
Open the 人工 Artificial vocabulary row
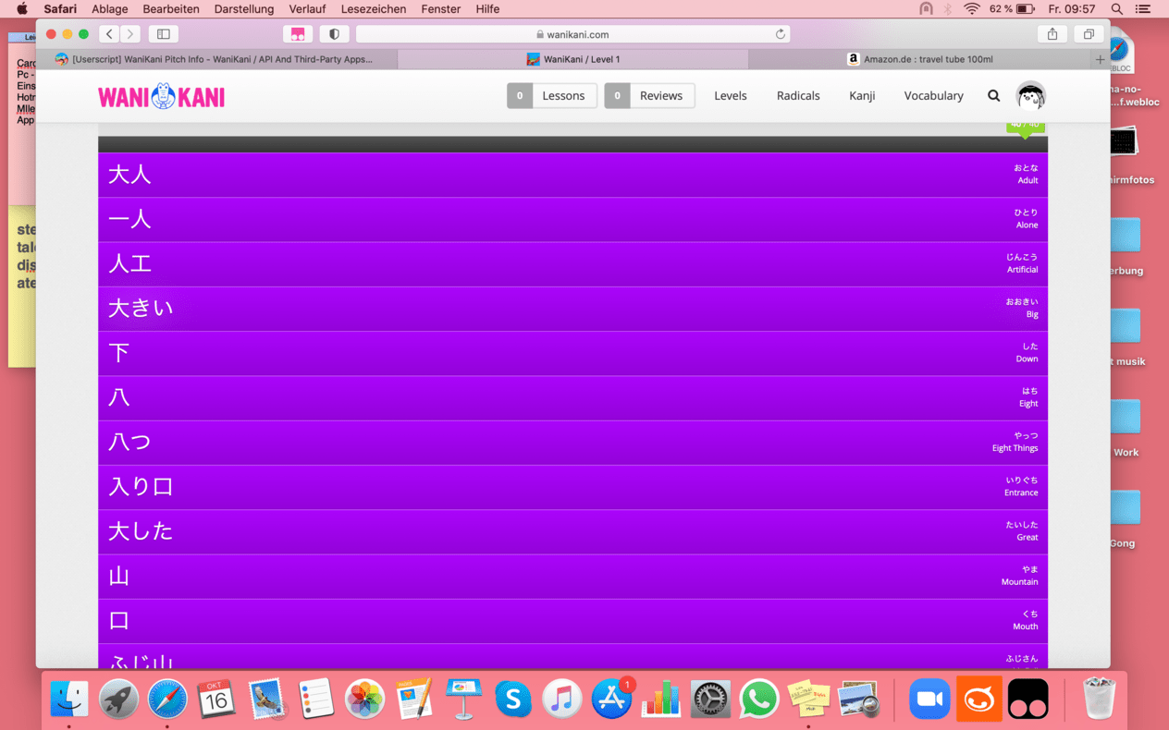point(572,264)
